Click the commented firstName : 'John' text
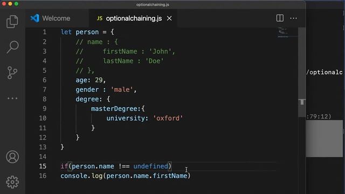This screenshot has height=194, width=345. tap(139, 52)
